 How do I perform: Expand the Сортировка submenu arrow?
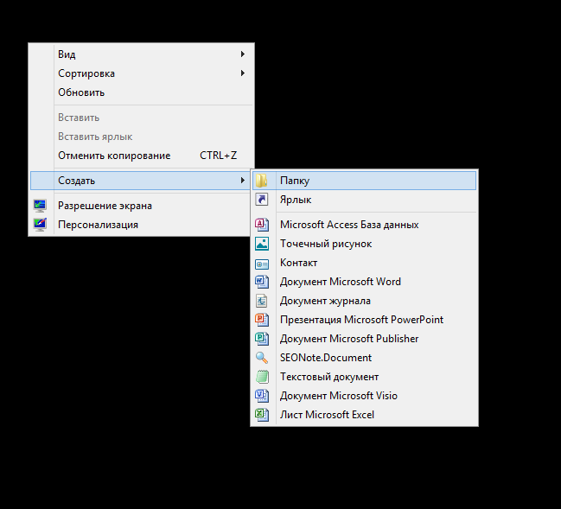pos(242,73)
